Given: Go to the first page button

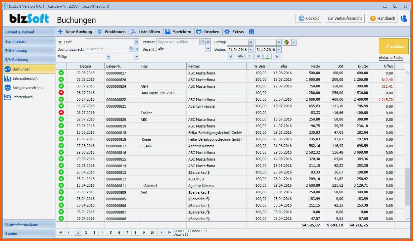Looking at the screenshot, I should tap(61, 232).
